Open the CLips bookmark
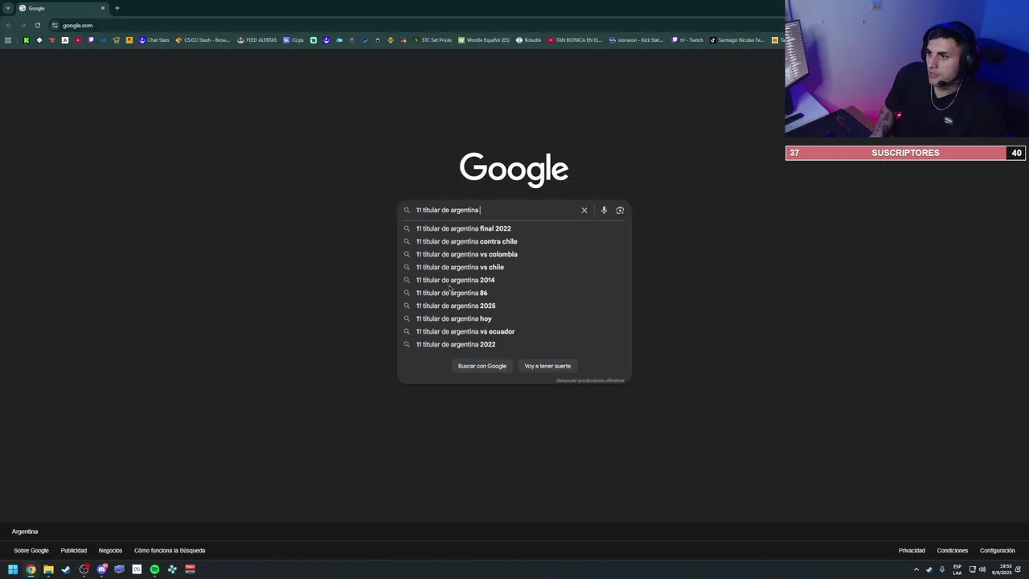 [x=293, y=40]
